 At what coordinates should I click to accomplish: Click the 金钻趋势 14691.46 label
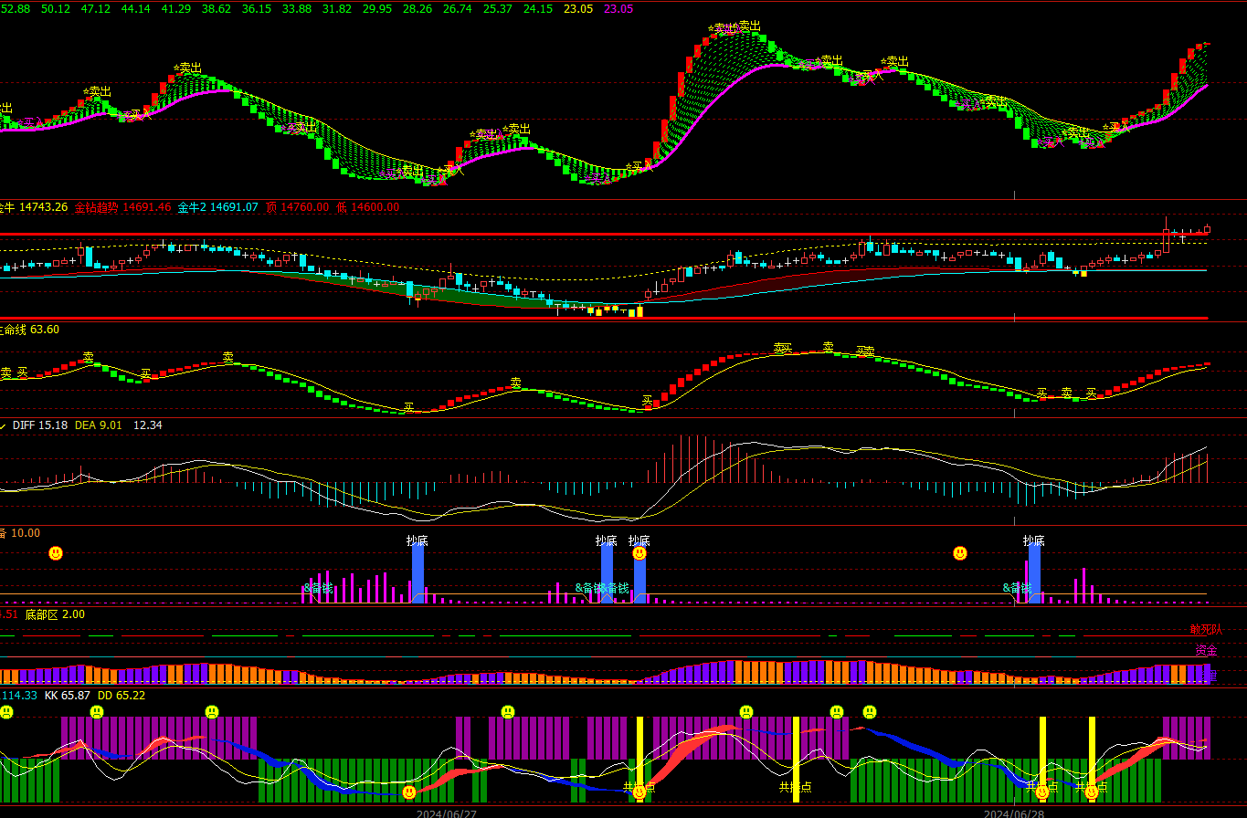[122, 207]
